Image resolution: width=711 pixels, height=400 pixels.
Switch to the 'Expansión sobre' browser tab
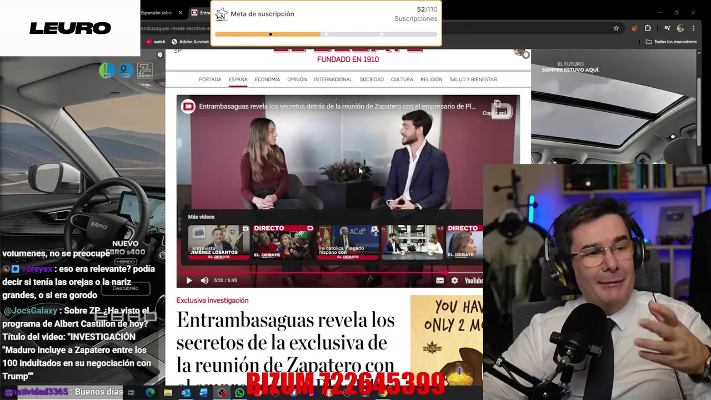pos(157,13)
